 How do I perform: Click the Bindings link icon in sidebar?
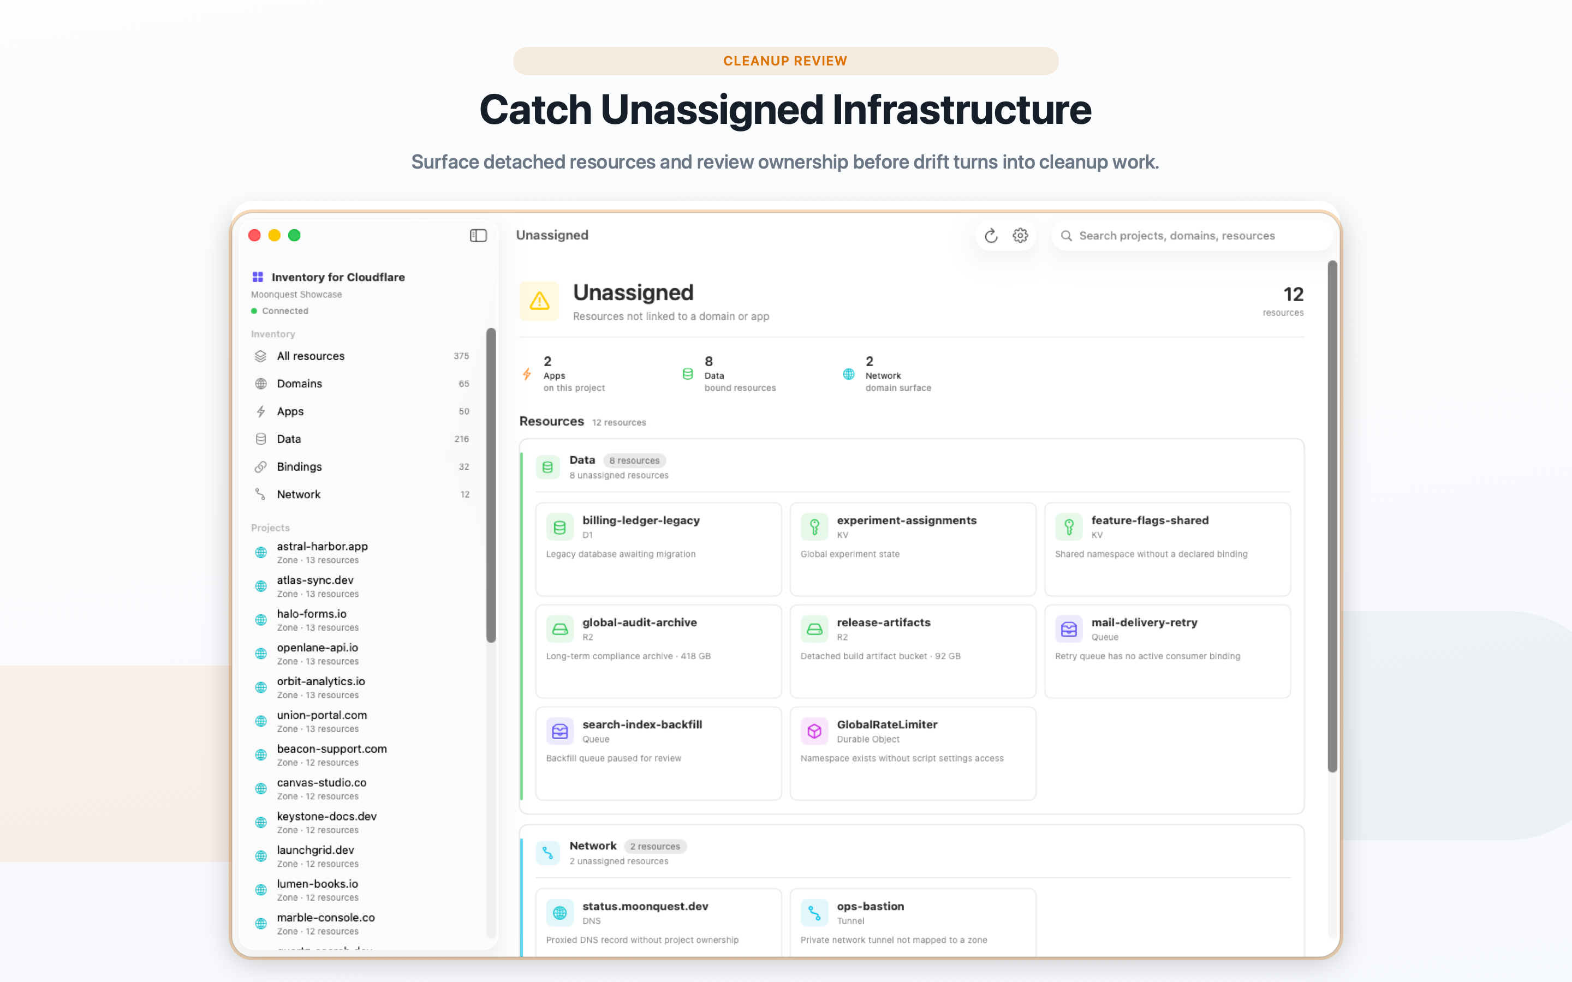tap(260, 467)
